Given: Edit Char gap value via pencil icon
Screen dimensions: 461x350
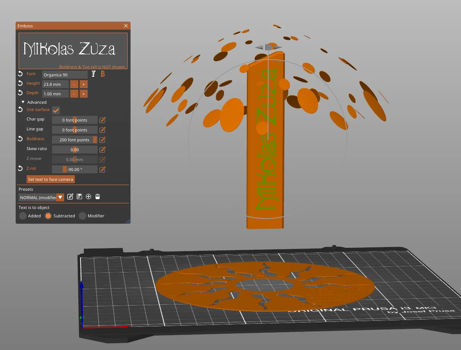Looking at the screenshot, I should pos(103,120).
